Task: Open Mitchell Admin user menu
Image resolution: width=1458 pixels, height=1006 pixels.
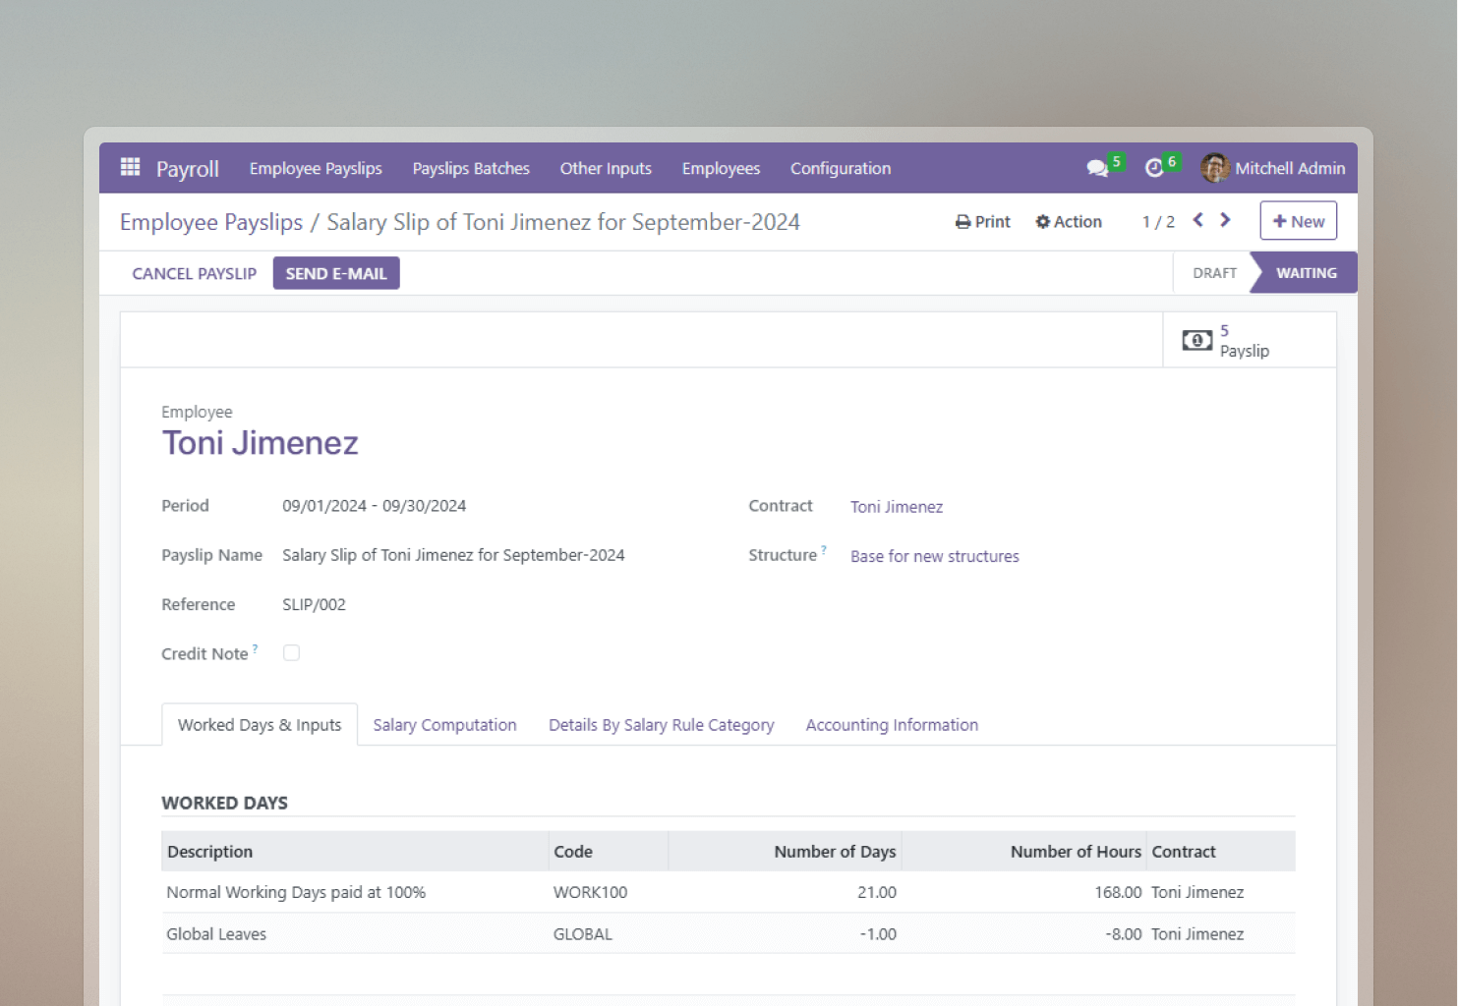Action: [x=1272, y=168]
